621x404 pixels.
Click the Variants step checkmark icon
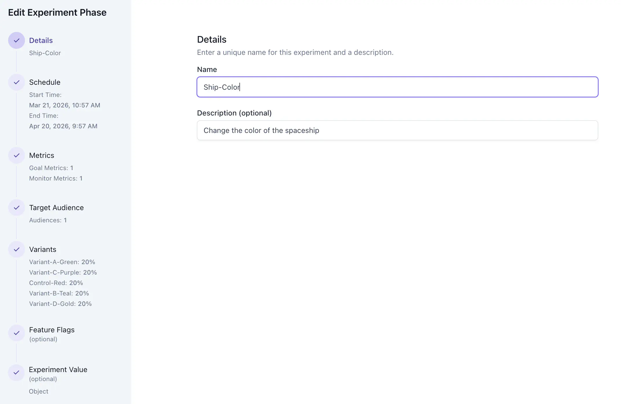click(x=17, y=249)
